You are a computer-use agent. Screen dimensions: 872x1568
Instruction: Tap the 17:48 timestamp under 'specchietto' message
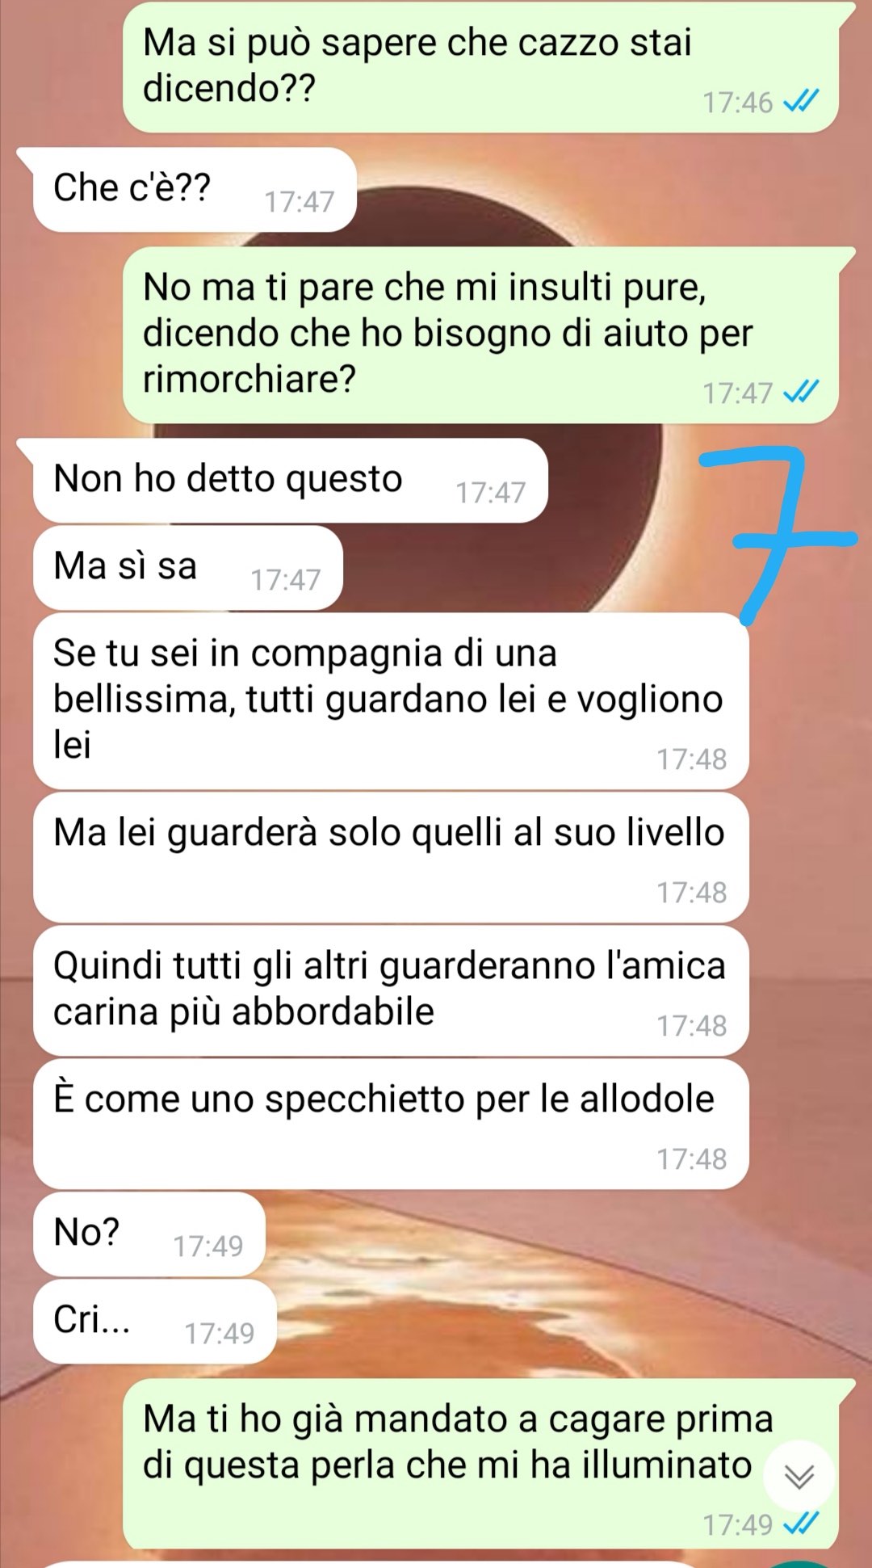pos(691,1158)
